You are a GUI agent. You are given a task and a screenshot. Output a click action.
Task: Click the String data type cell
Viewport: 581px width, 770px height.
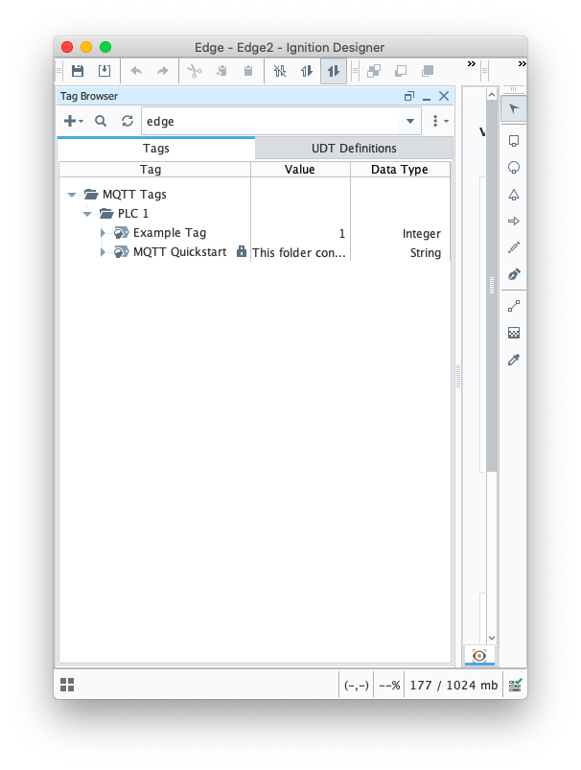coord(426,253)
